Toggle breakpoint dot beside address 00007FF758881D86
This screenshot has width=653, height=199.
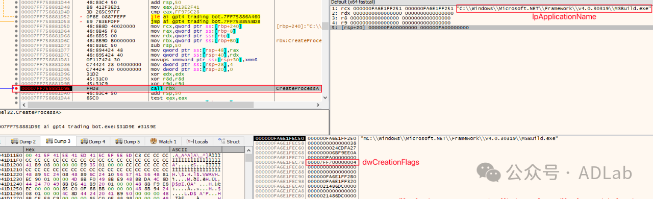pos(17,64)
